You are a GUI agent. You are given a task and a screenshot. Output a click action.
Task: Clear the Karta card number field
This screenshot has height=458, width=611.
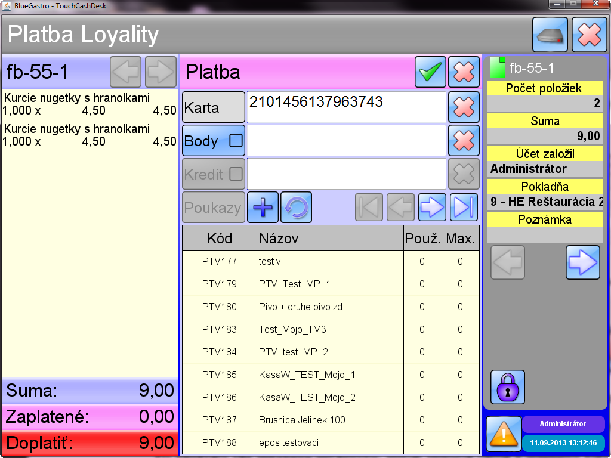click(464, 107)
